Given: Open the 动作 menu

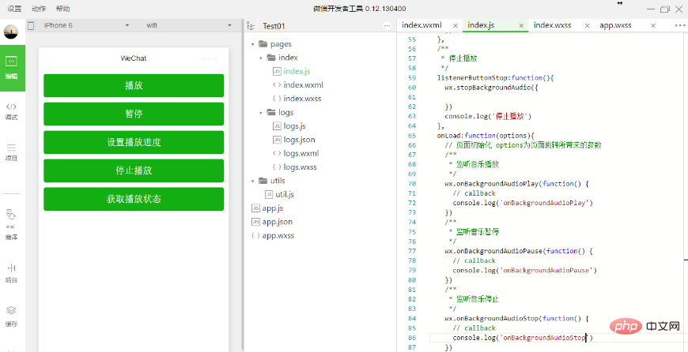Looking at the screenshot, I should (x=39, y=9).
